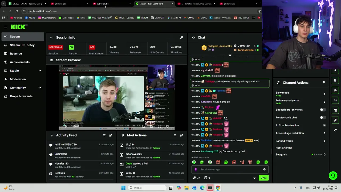The width and height of the screenshot is (341, 192).
Task: Open Account age restriction chevron
Action: coord(324,133)
